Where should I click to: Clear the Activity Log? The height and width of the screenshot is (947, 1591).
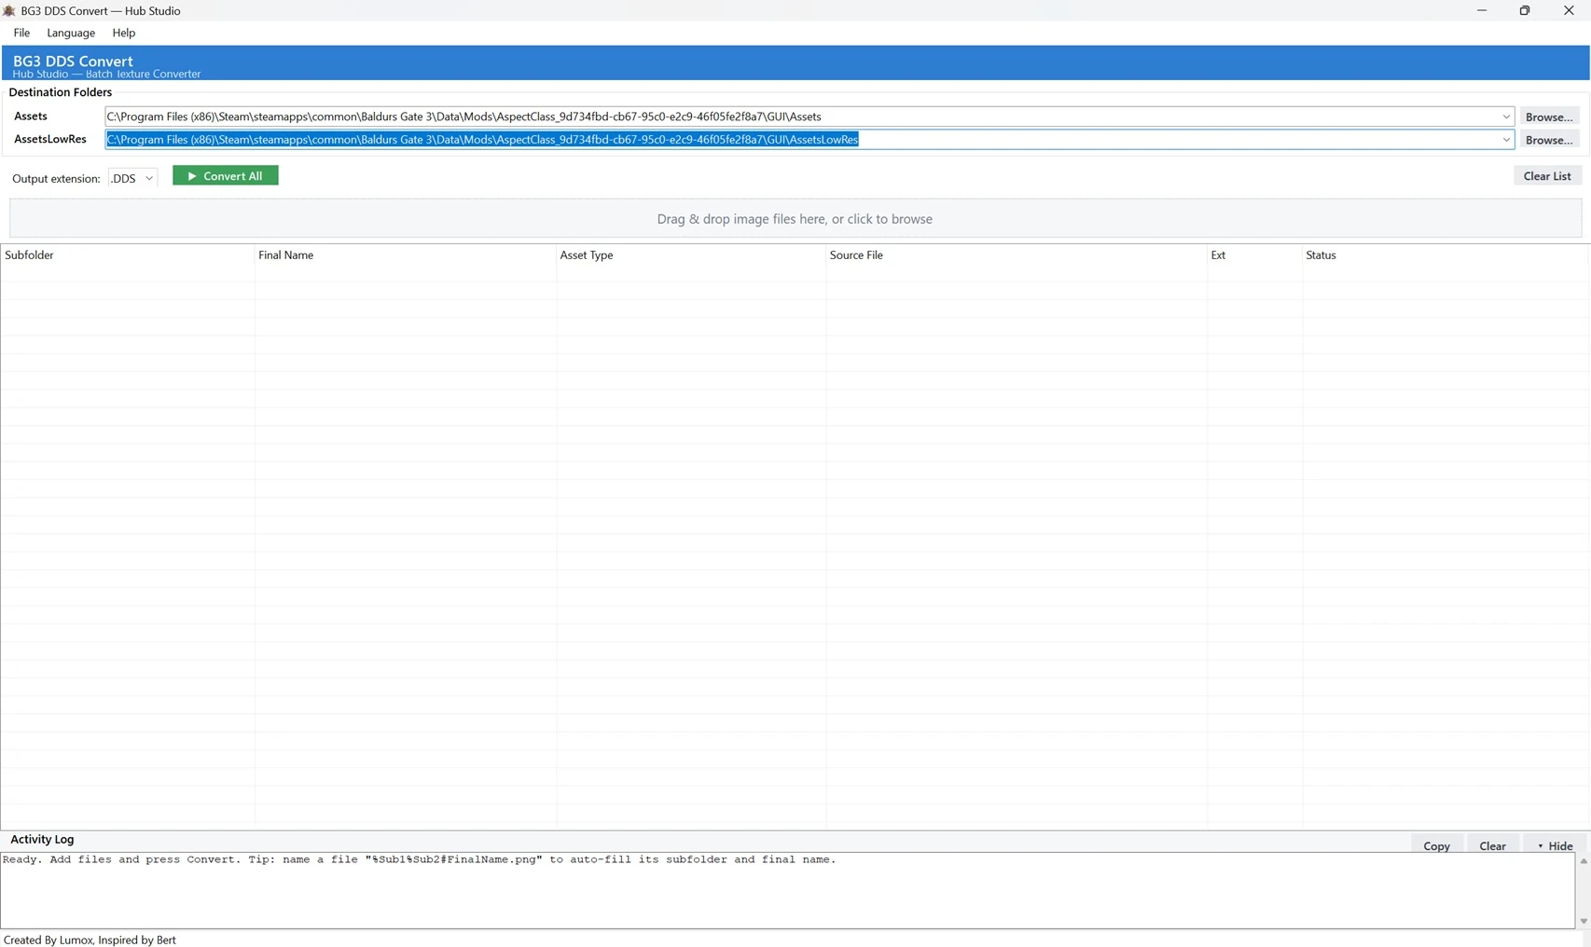(x=1492, y=845)
